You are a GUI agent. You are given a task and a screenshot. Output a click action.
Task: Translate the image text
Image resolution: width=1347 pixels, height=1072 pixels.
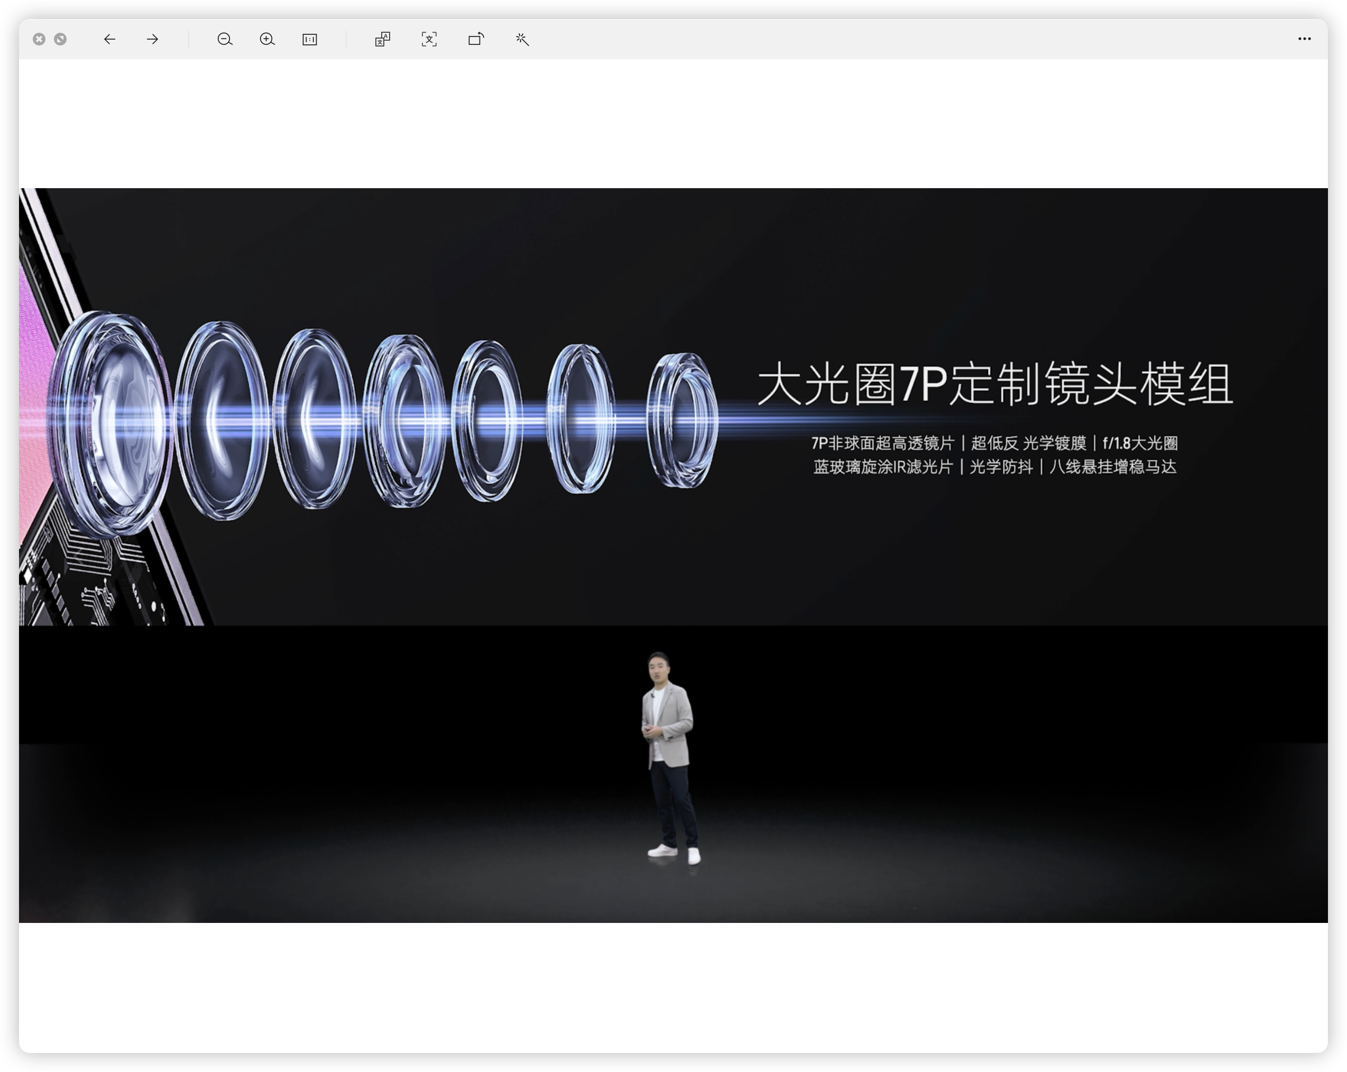pyautogui.click(x=382, y=39)
